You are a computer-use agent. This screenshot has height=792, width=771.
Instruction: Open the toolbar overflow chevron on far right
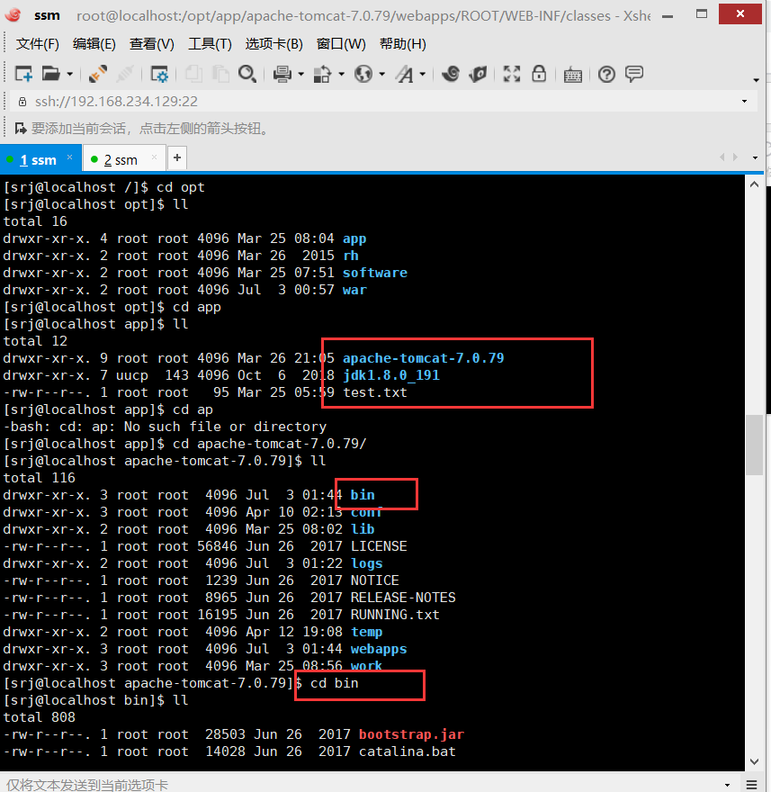click(x=757, y=81)
